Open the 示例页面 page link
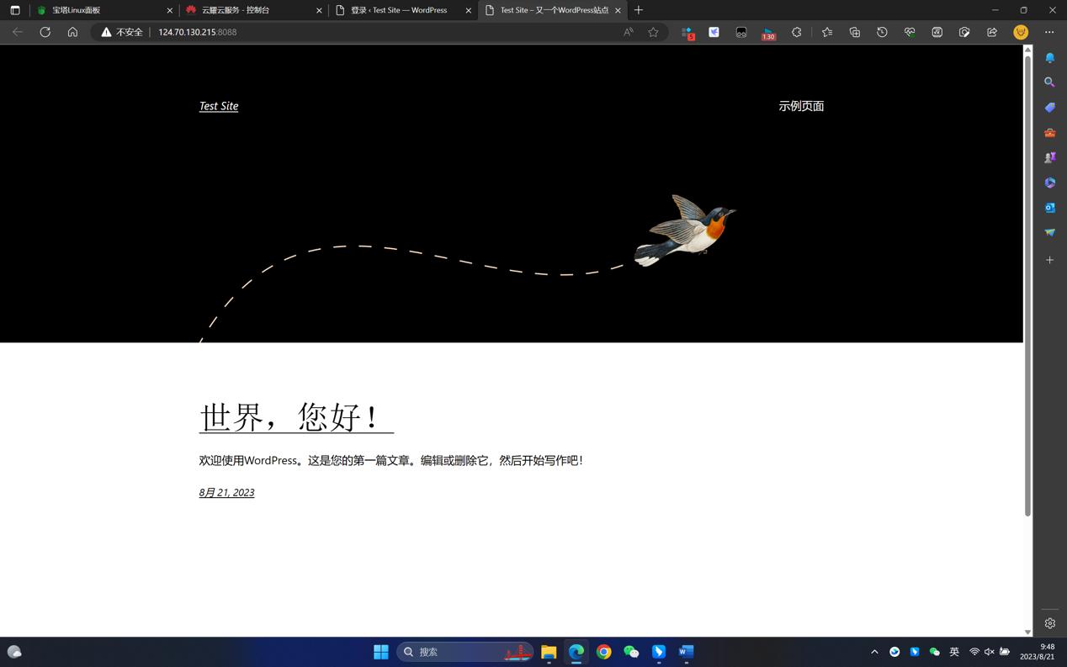Screen dimensions: 1067x667 [x=801, y=106]
